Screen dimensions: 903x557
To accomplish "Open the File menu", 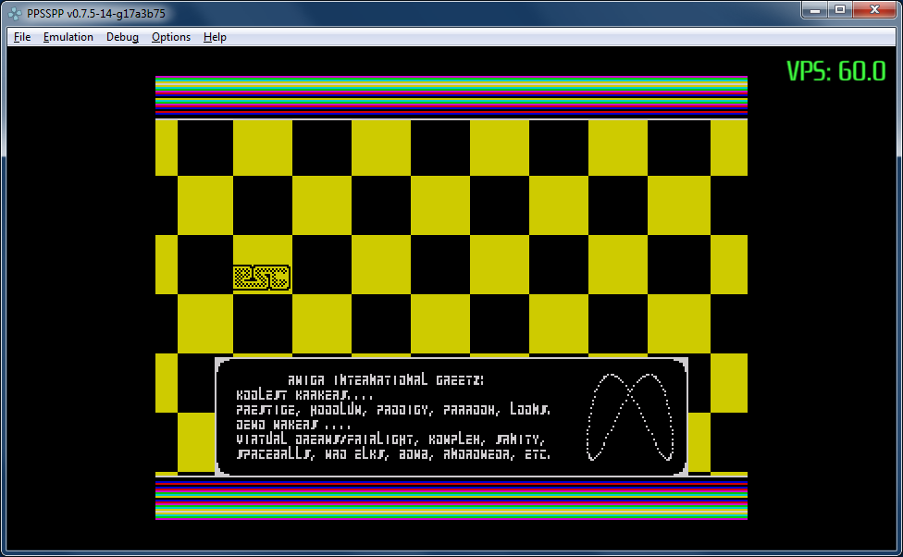I will [22, 37].
